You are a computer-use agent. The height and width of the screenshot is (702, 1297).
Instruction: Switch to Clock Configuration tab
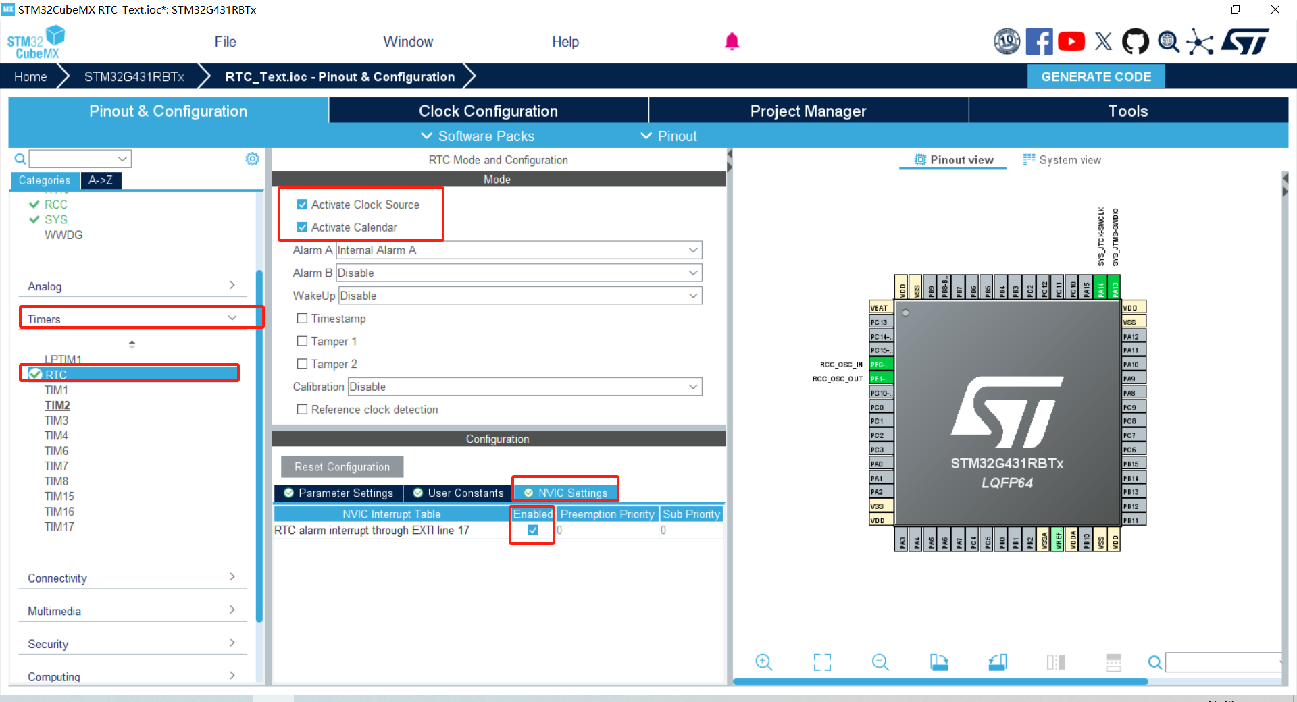pos(488,111)
